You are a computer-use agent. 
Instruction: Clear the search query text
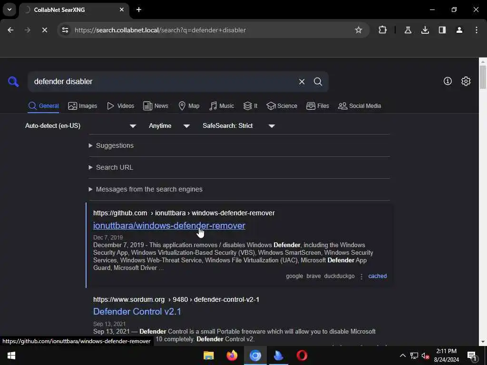click(302, 82)
